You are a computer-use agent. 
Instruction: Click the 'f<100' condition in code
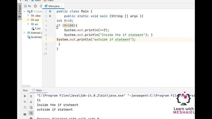pos(69,25)
